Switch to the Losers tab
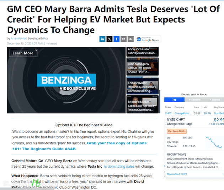 (214, 100)
